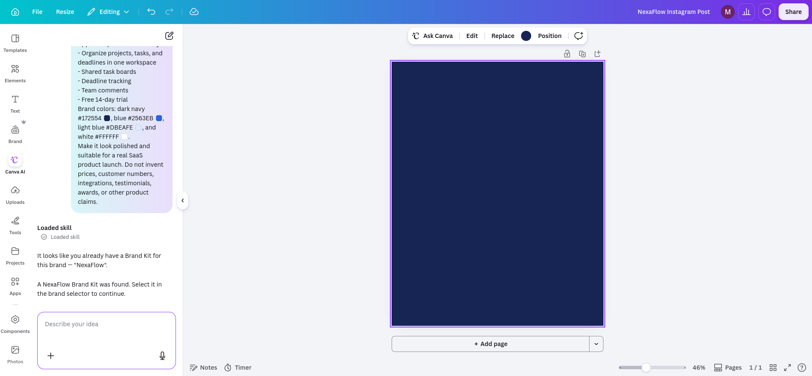Expand the Add page options arrow
Image resolution: width=812 pixels, height=376 pixels.
(x=596, y=344)
